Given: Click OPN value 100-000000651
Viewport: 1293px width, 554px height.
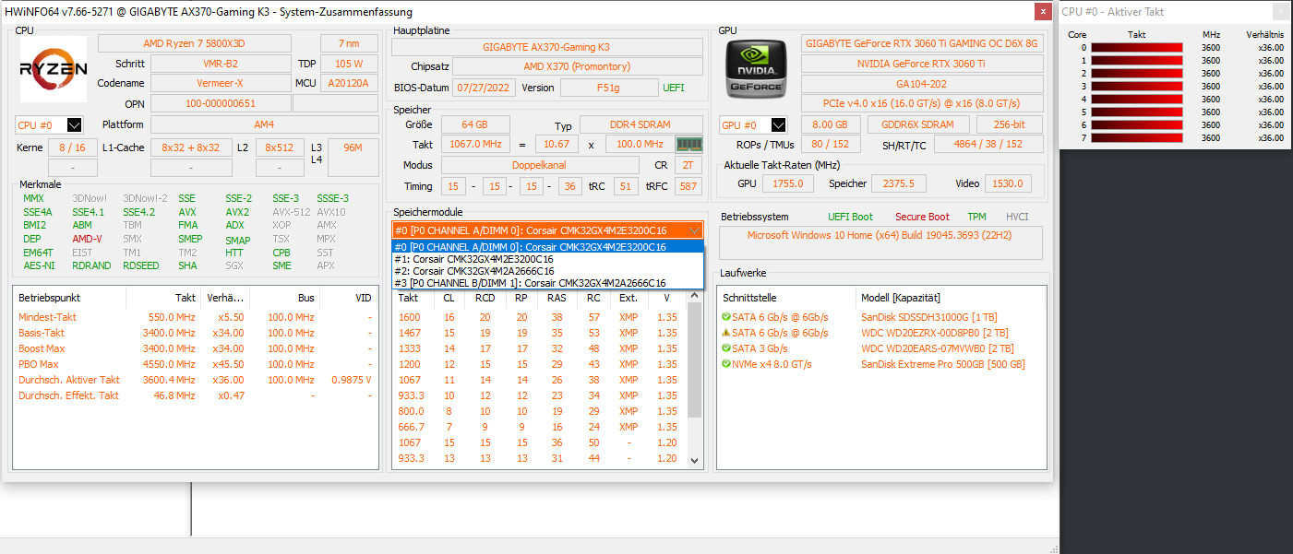Looking at the screenshot, I should click(x=221, y=103).
